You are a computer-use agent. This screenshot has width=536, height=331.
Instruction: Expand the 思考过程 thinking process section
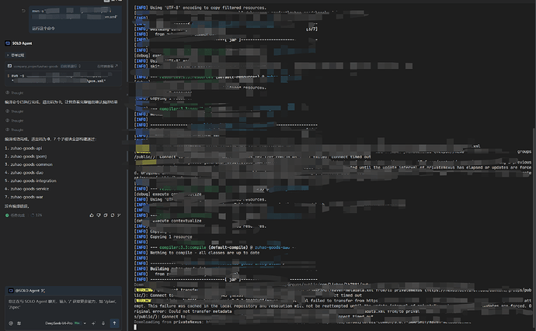[16, 55]
